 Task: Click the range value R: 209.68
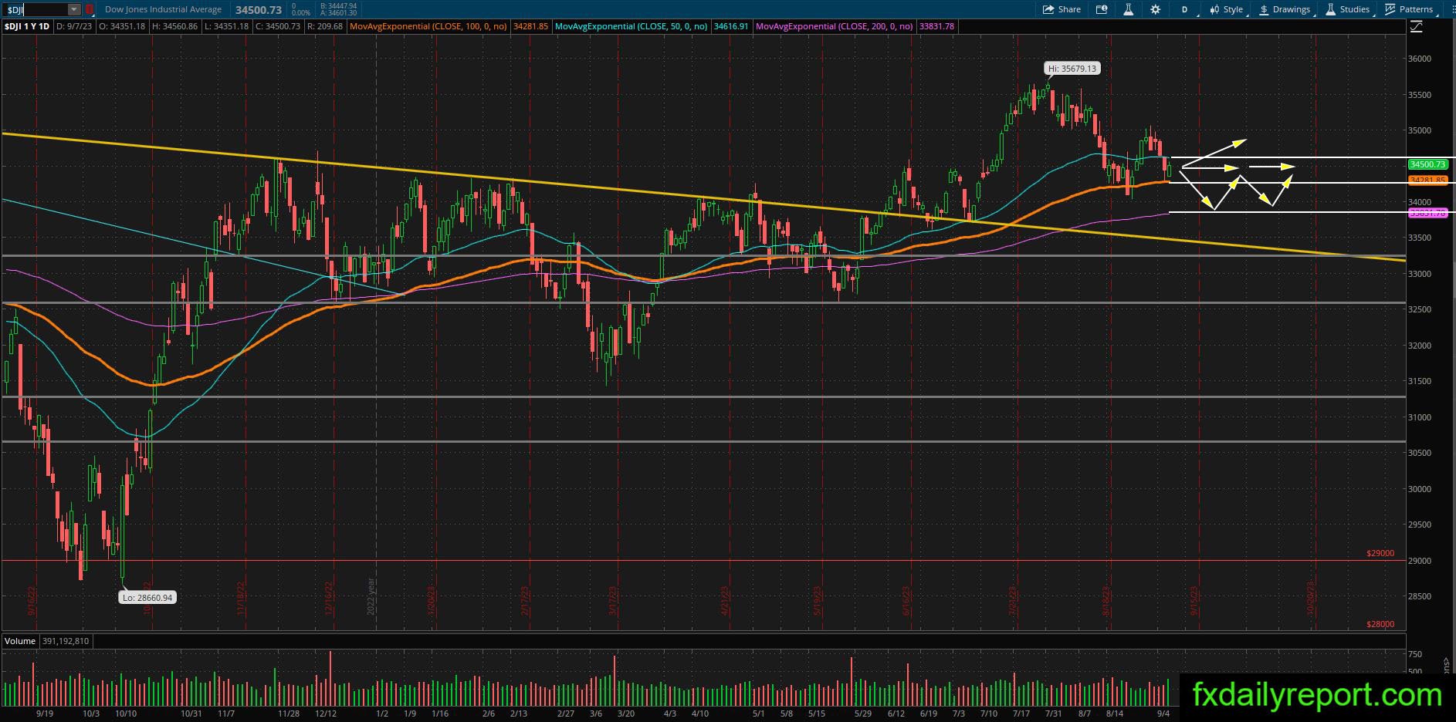(x=324, y=26)
